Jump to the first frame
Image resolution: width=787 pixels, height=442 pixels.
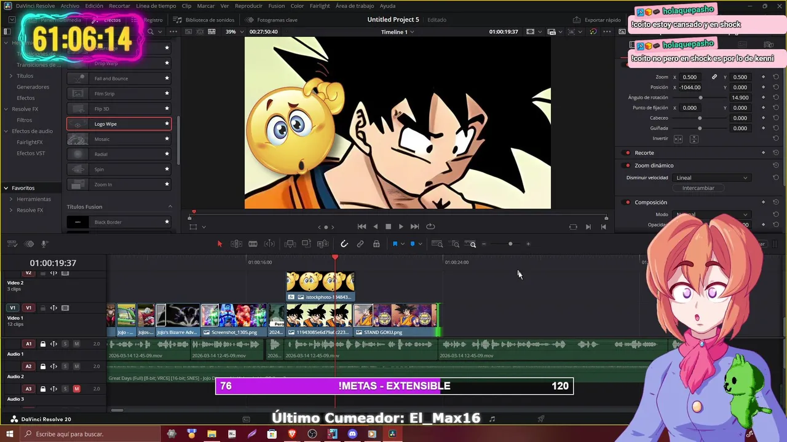(362, 227)
